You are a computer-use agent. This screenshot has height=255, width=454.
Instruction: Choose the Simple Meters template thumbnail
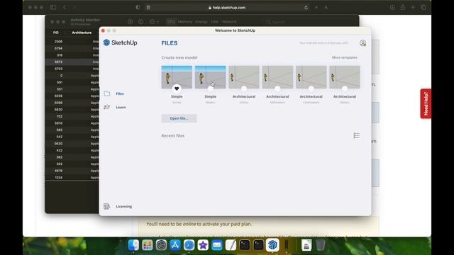210,77
